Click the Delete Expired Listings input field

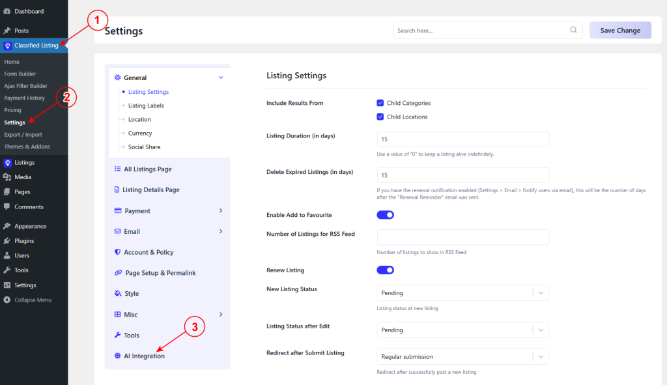coord(463,175)
